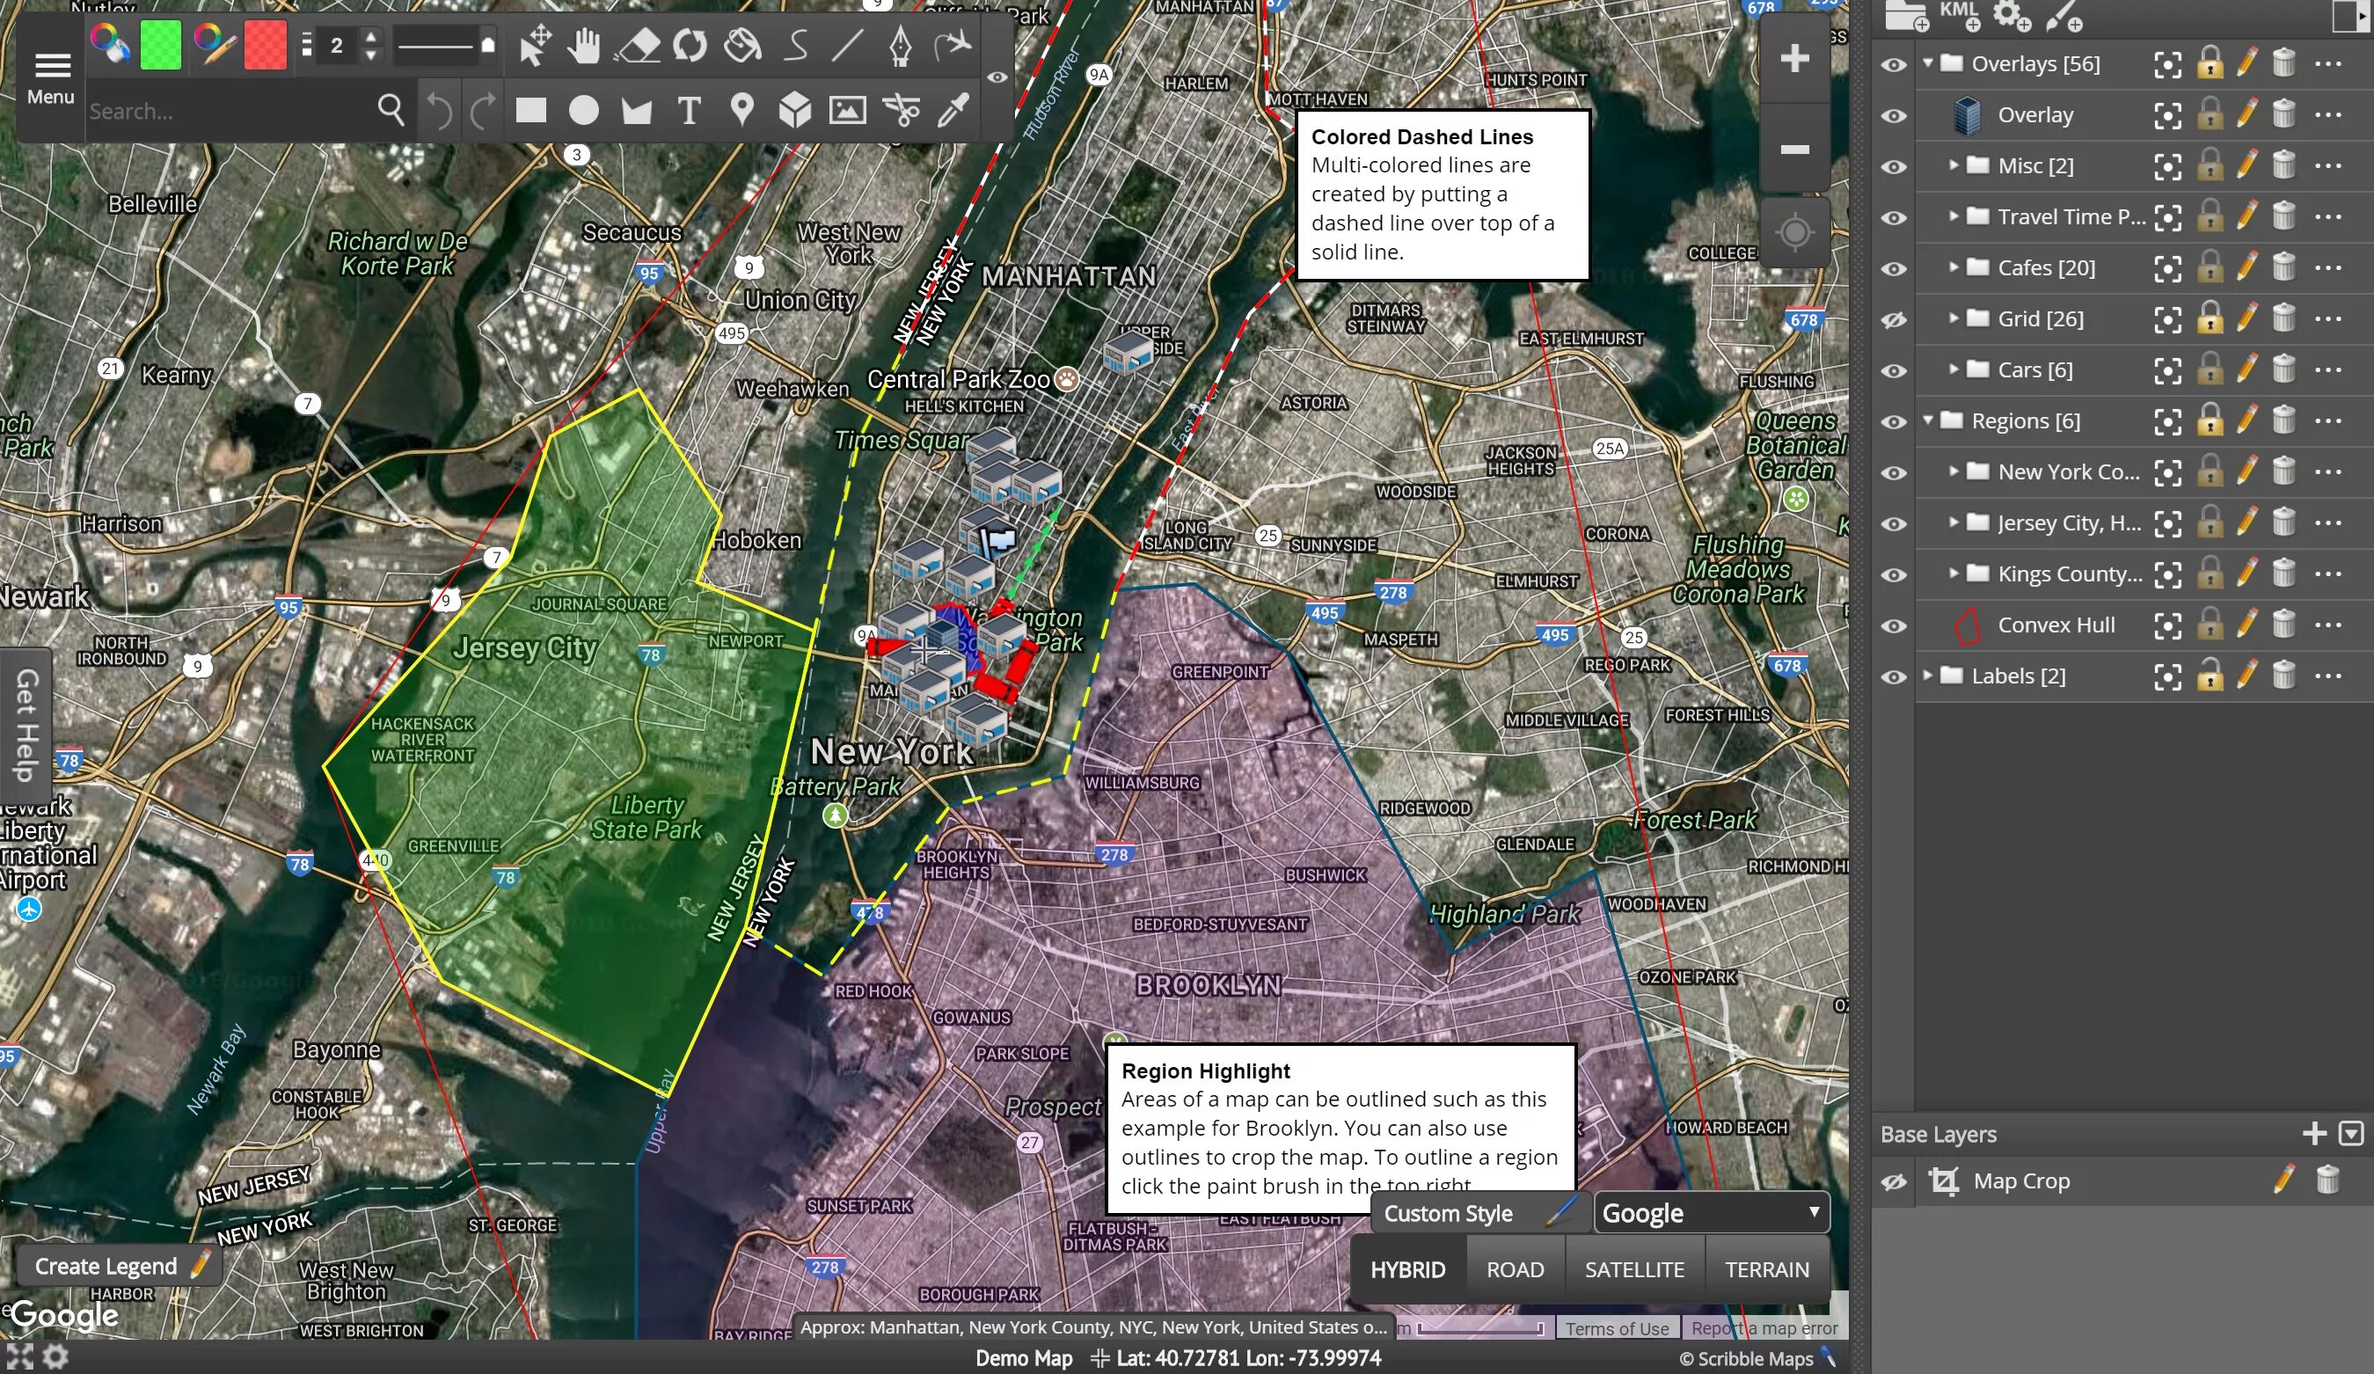Switch map to SATELLITE view
The width and height of the screenshot is (2374, 1374).
(1634, 1269)
